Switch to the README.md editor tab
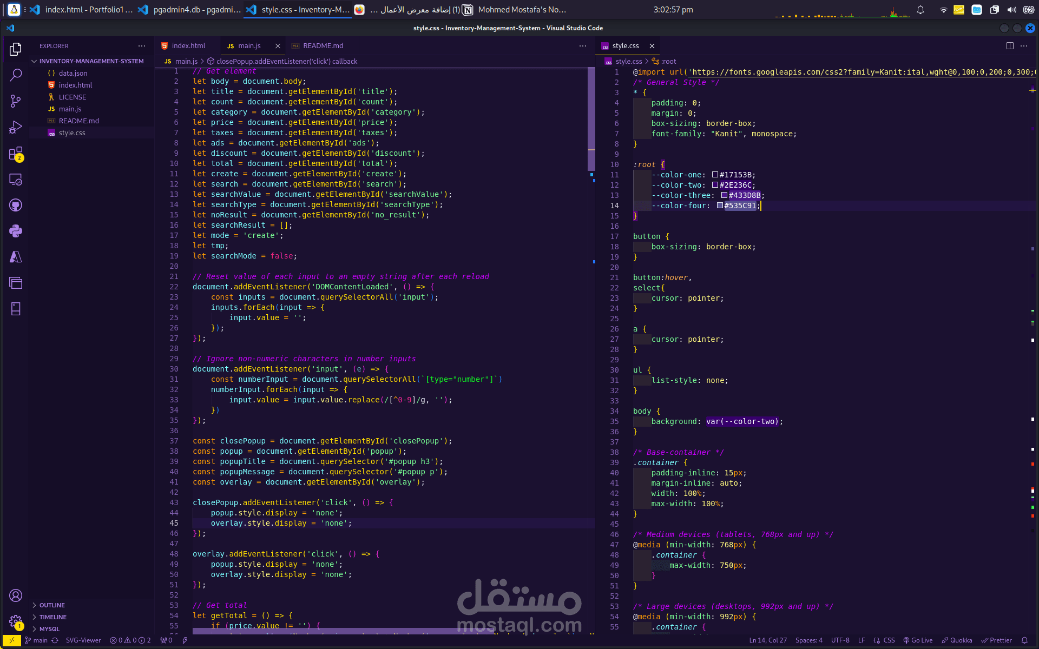Image resolution: width=1039 pixels, height=649 pixels. (x=323, y=46)
